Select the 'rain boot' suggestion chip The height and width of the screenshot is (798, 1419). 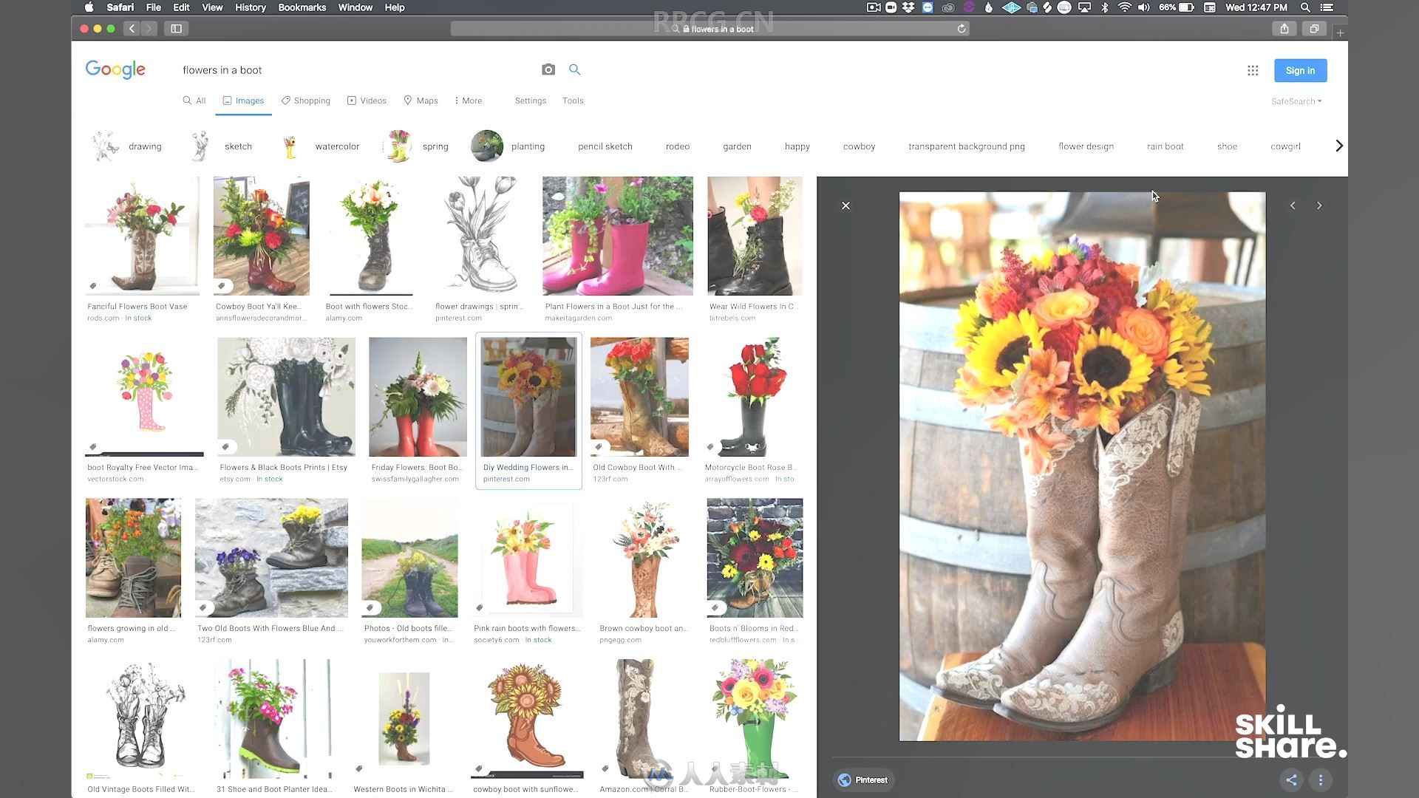pyautogui.click(x=1165, y=146)
